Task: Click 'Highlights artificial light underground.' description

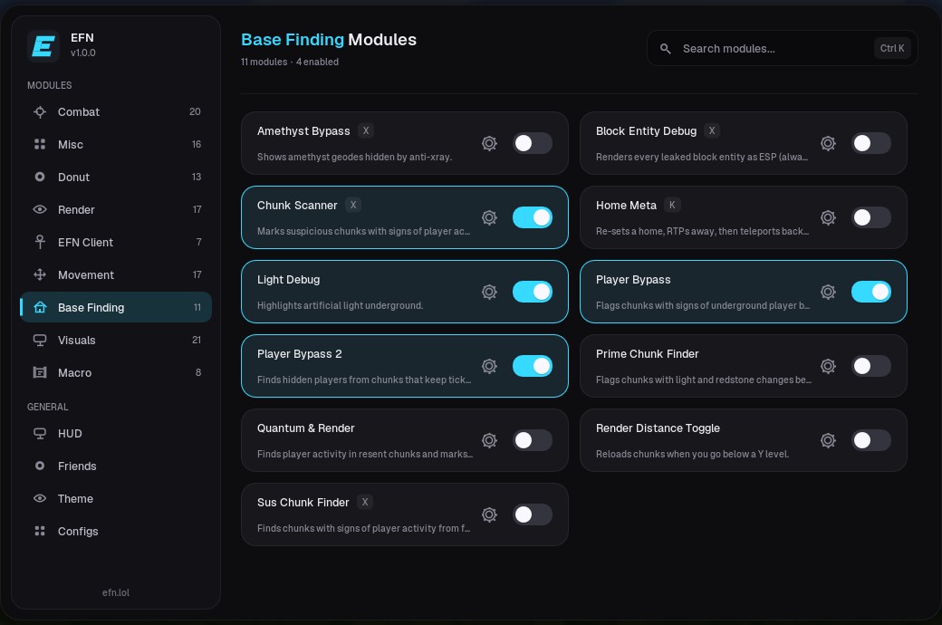Action: pos(340,305)
